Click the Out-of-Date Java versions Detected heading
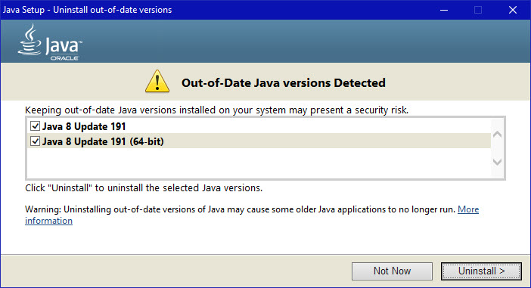 tap(284, 83)
